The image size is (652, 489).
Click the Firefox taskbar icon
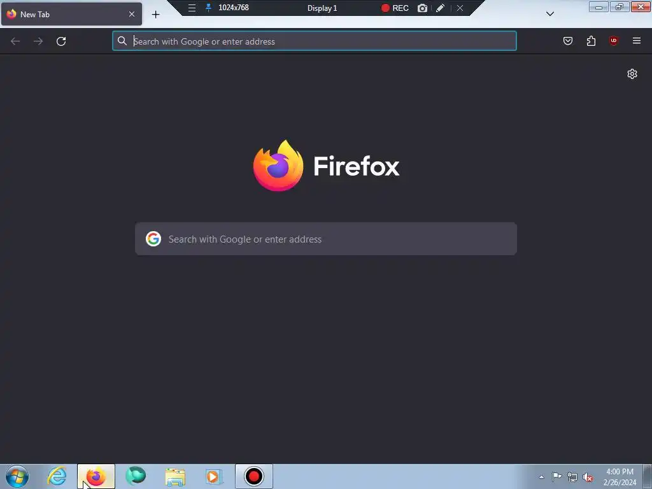pyautogui.click(x=96, y=476)
